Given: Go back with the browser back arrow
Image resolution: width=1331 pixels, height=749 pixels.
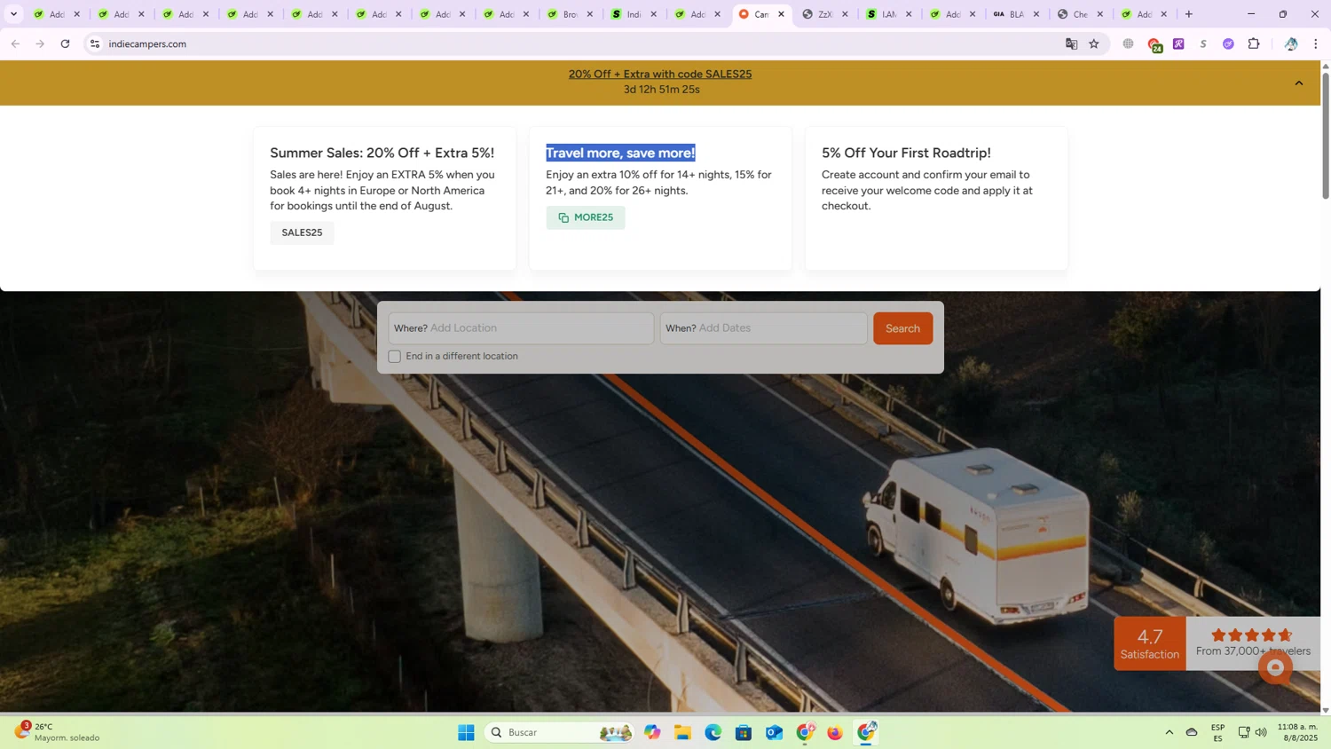Looking at the screenshot, I should 15,43.
